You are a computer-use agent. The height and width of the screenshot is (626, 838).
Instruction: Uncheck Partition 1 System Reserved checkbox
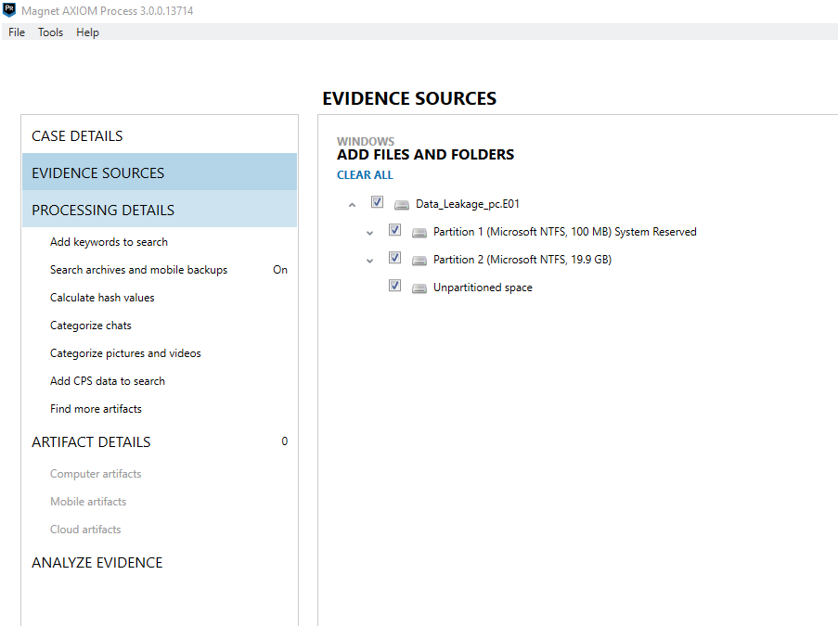pos(394,230)
